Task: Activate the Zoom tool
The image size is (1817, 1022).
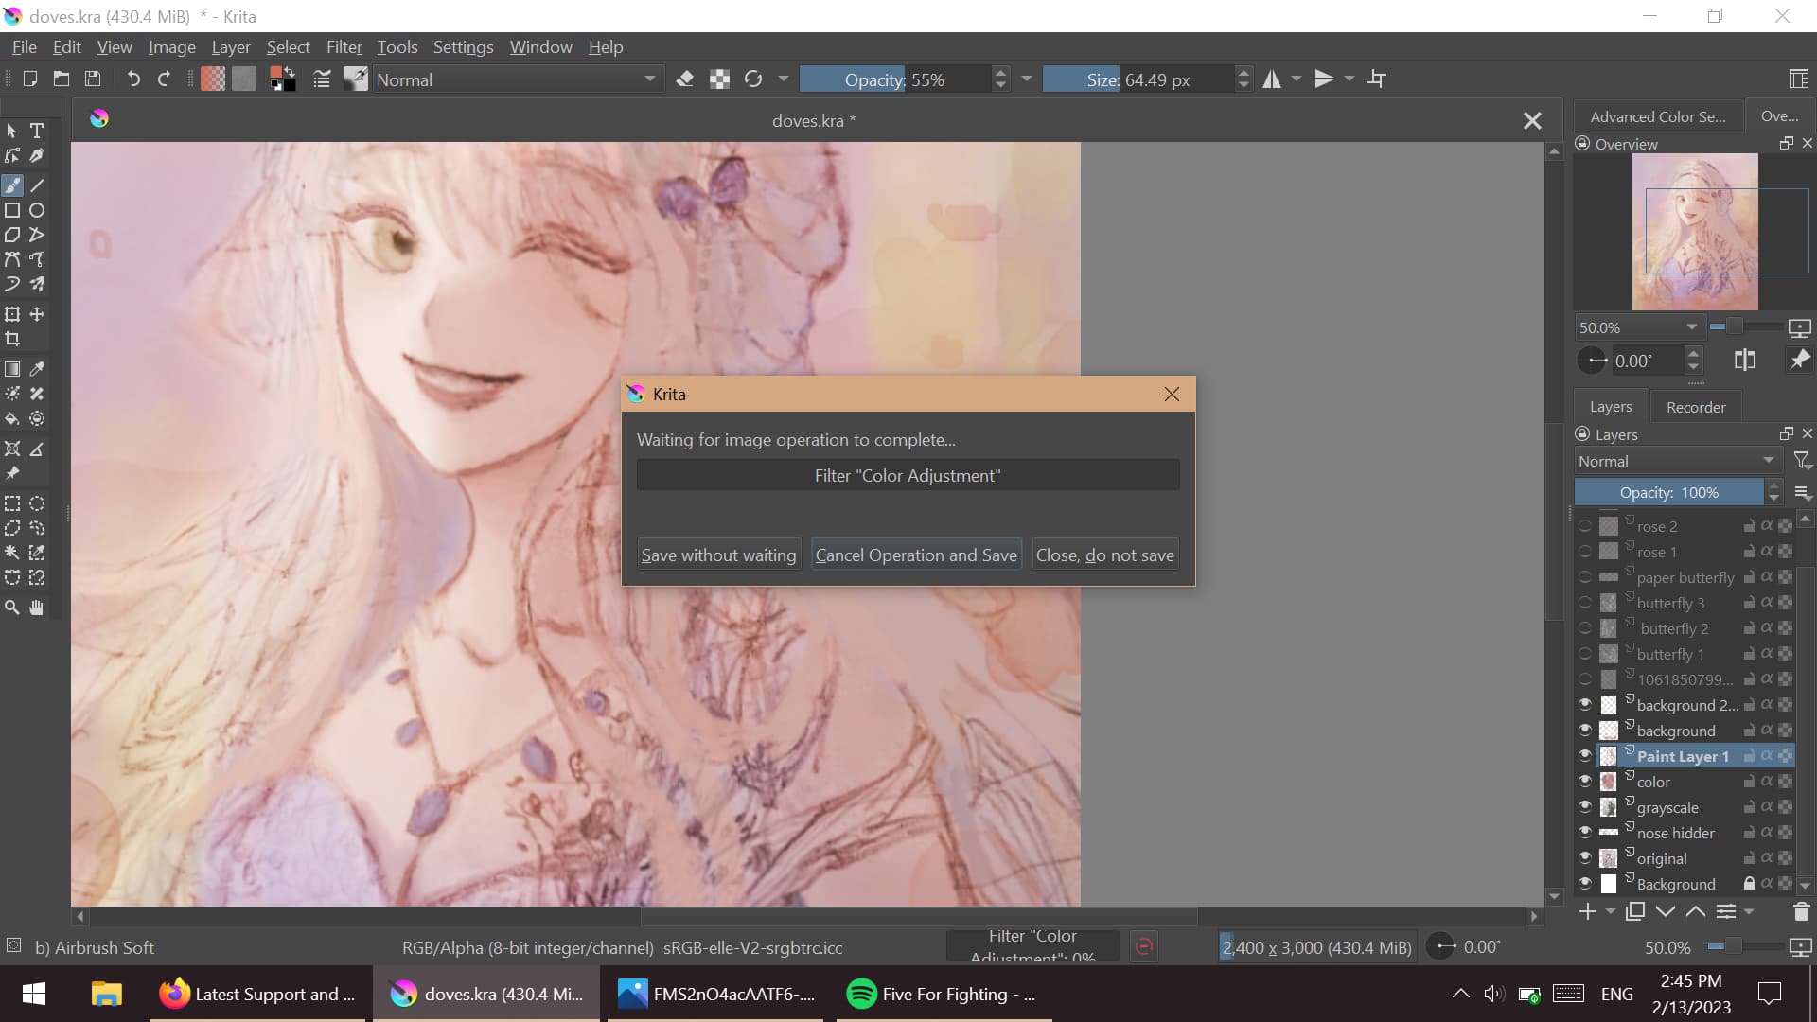Action: 11,607
